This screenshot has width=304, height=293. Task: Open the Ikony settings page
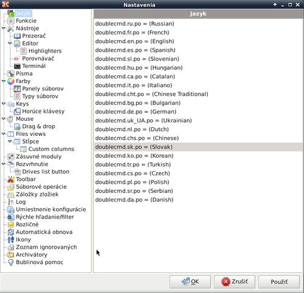coord(23,240)
